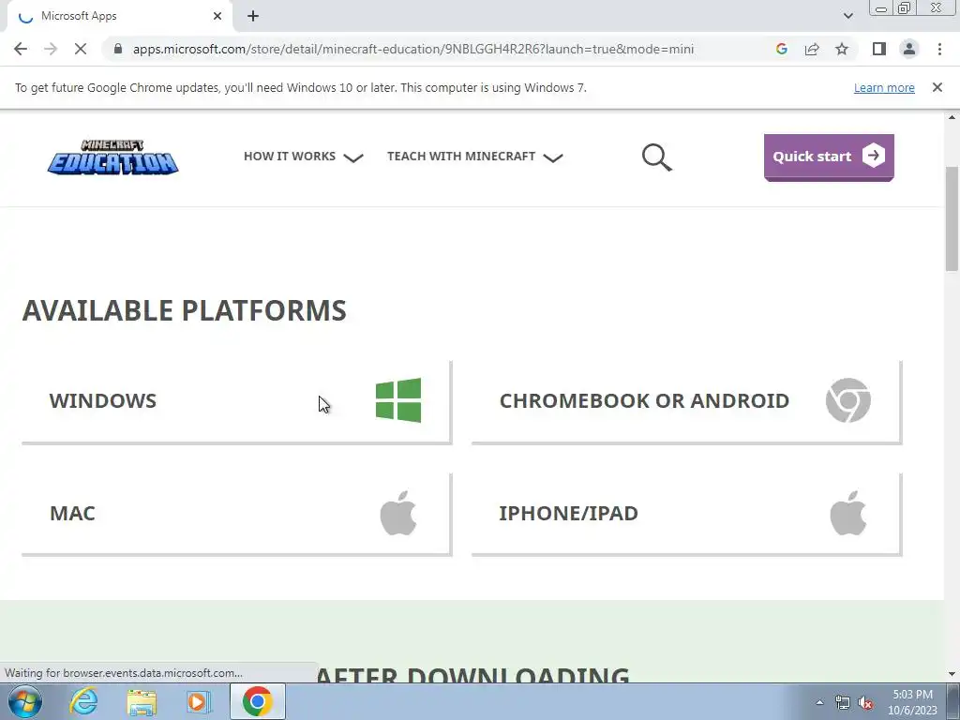Select the Microsoft Apps tab

click(118, 16)
